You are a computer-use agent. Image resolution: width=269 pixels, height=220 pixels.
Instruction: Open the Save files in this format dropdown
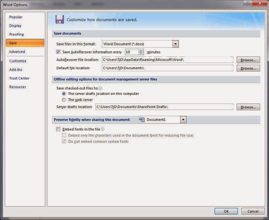175,44
